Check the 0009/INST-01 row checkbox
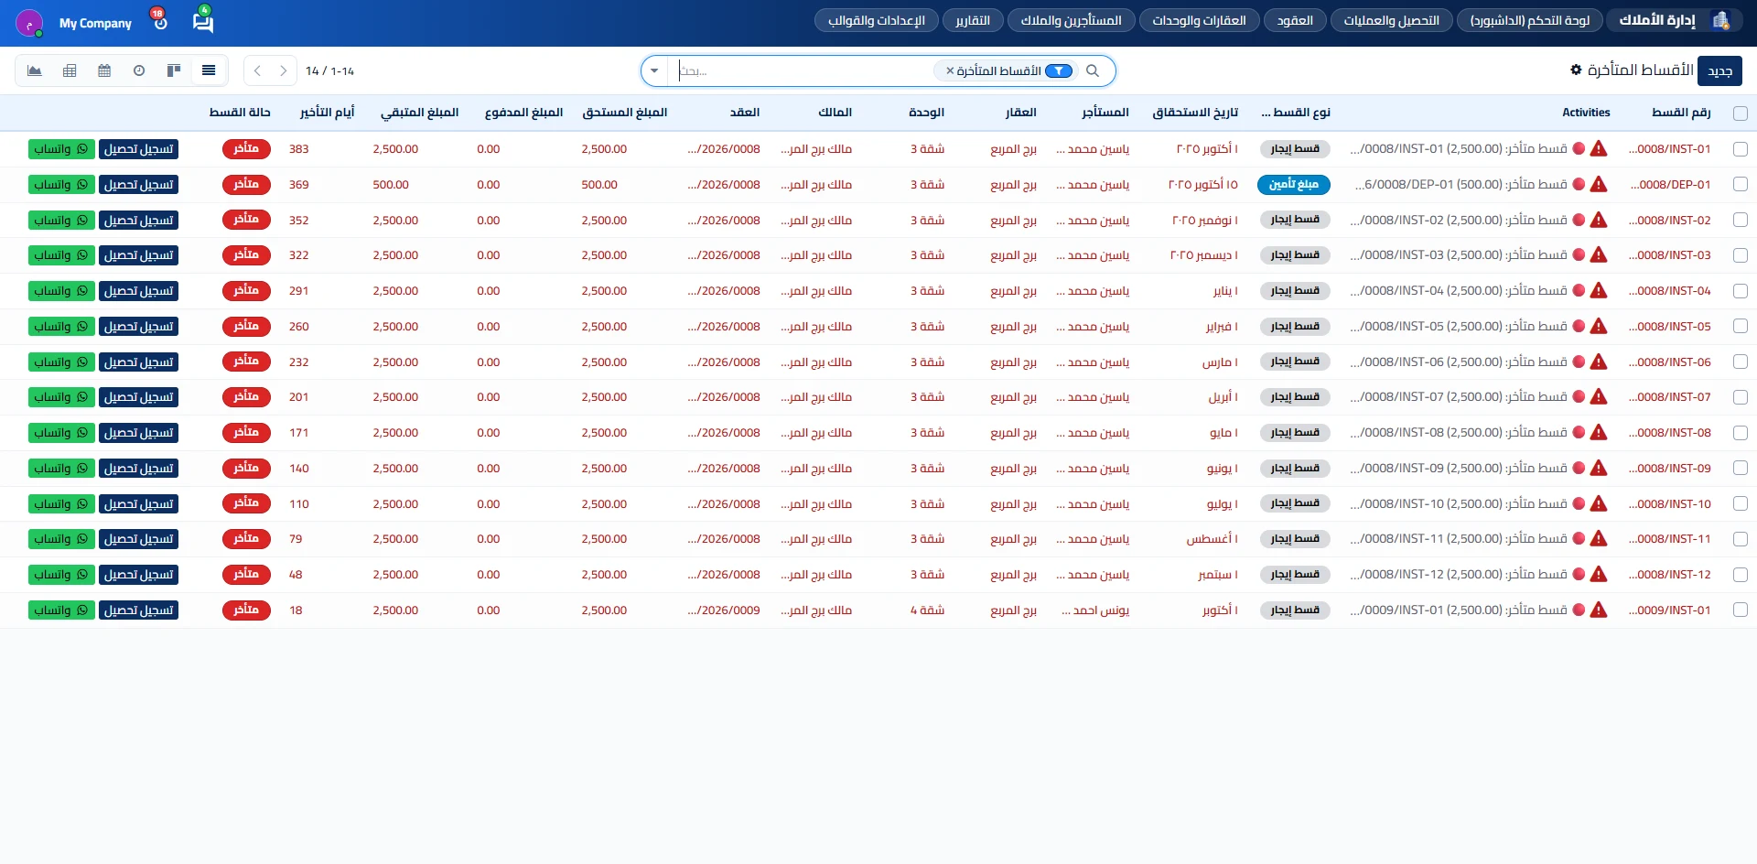Viewport: 1757px width, 864px height. point(1740,610)
